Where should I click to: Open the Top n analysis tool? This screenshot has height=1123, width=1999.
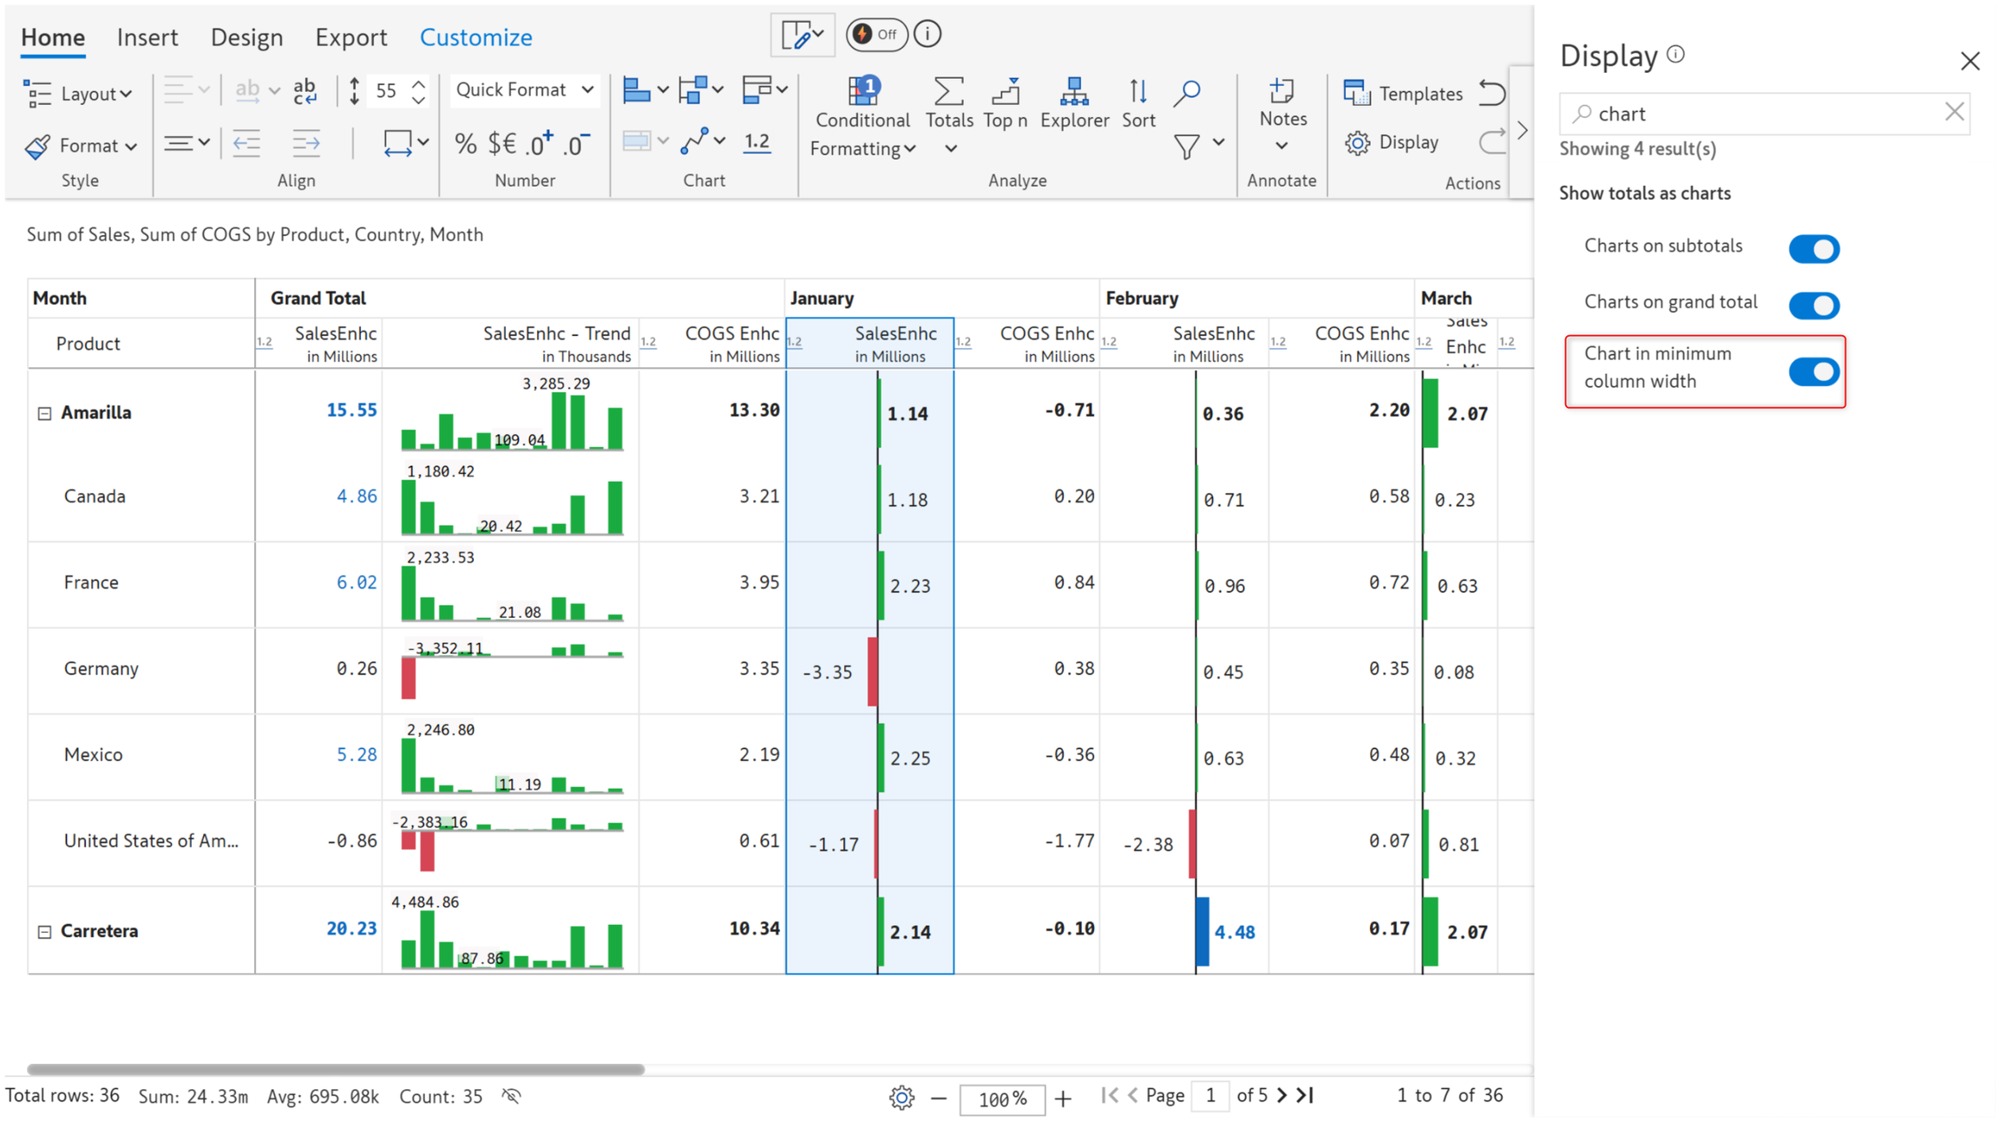(1005, 104)
